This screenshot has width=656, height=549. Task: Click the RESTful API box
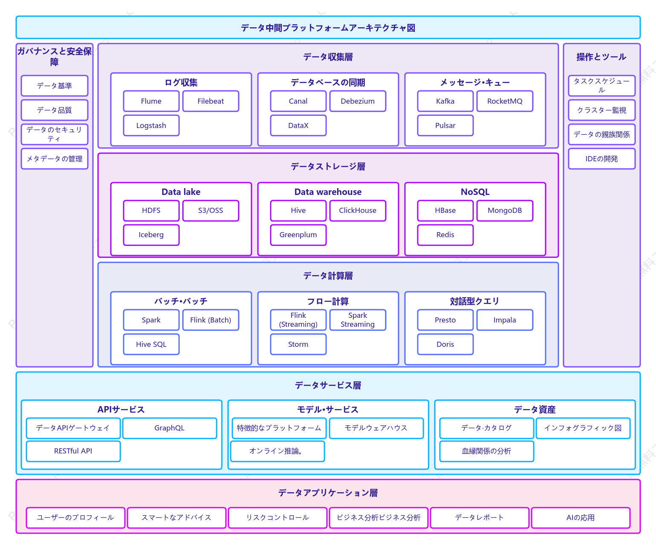[73, 451]
